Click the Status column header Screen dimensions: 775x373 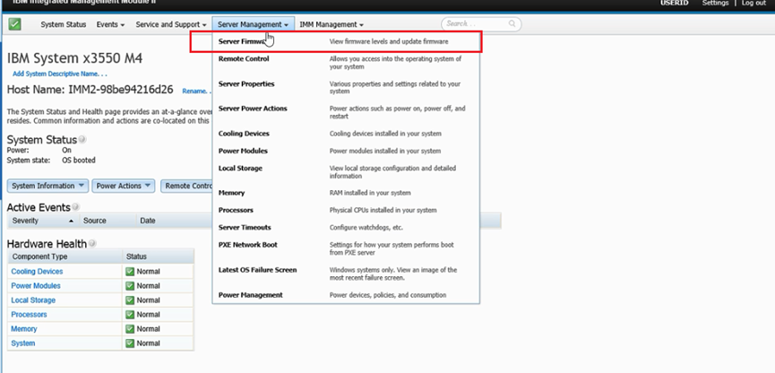(158, 256)
